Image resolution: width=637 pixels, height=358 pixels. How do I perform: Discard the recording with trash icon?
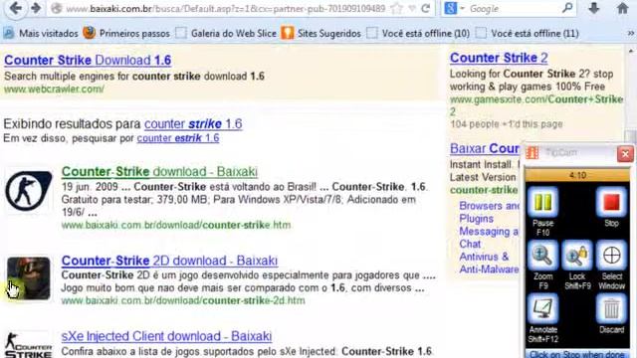coord(611,309)
